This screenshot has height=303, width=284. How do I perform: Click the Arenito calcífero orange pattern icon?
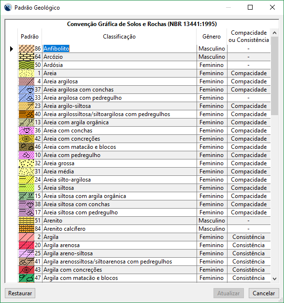pyautogui.click(x=27, y=229)
